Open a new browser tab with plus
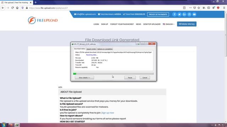227x127 pixels. 35,2
